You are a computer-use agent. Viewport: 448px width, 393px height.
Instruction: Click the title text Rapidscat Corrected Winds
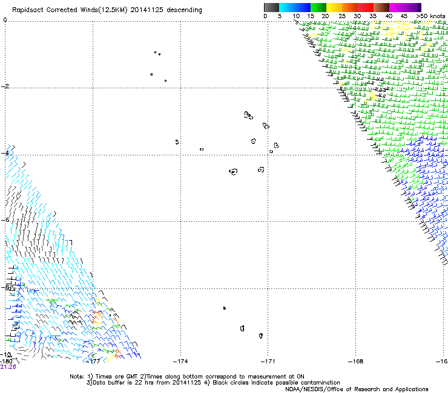(x=70, y=10)
